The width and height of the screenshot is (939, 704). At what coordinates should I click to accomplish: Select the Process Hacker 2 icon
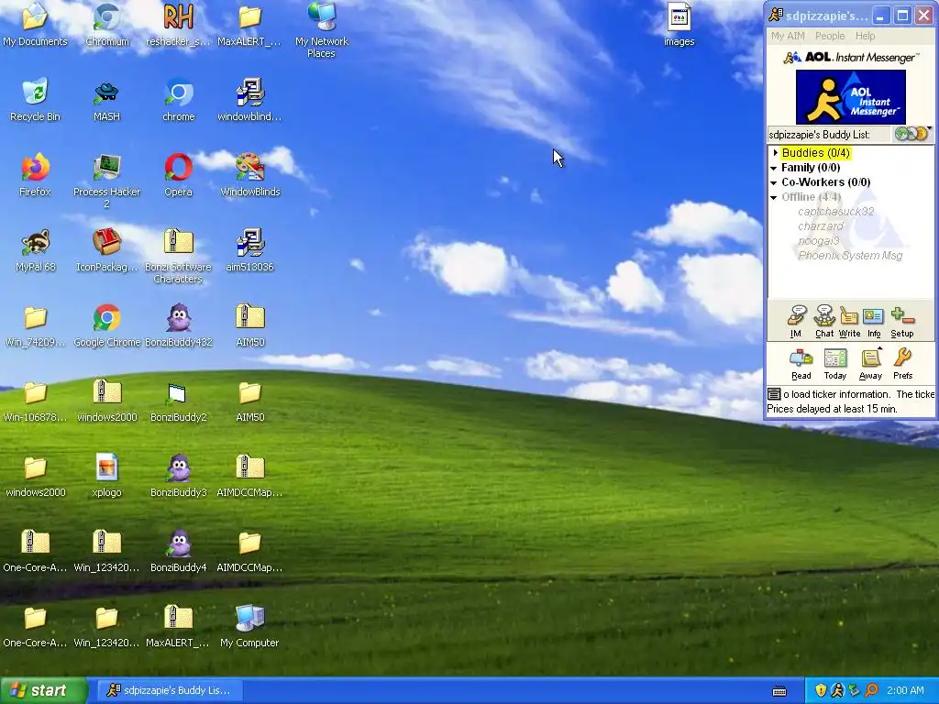[x=106, y=180]
